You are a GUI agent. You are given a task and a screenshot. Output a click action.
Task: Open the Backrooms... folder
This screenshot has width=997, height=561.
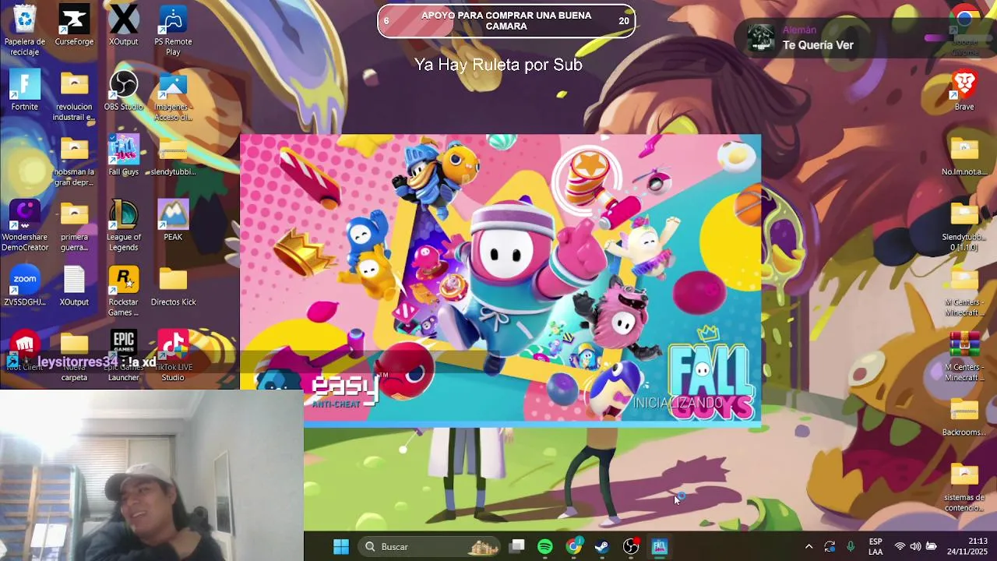[964, 416]
